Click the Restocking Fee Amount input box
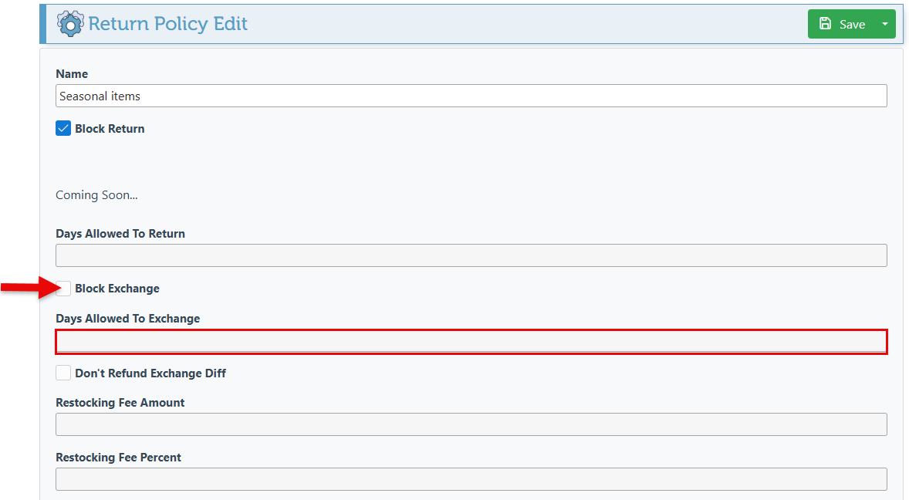The height and width of the screenshot is (500, 909). [x=471, y=424]
